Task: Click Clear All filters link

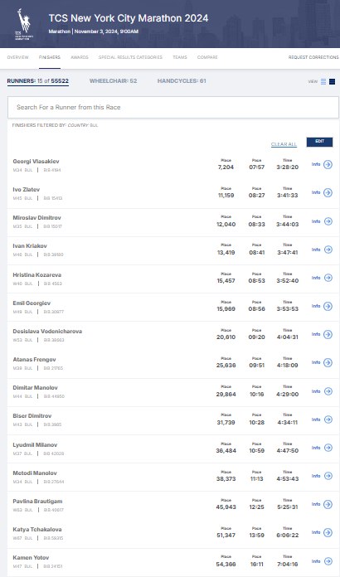Action: tap(284, 144)
